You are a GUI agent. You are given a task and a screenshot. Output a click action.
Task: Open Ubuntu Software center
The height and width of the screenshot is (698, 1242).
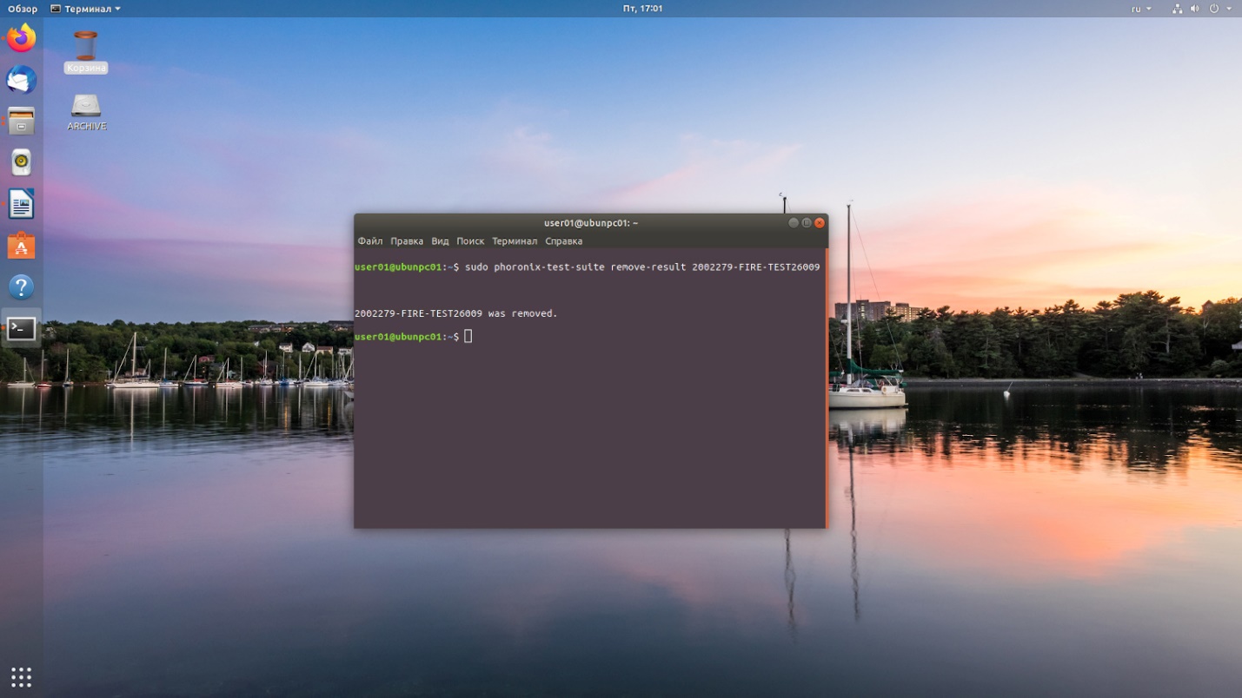[x=21, y=247]
